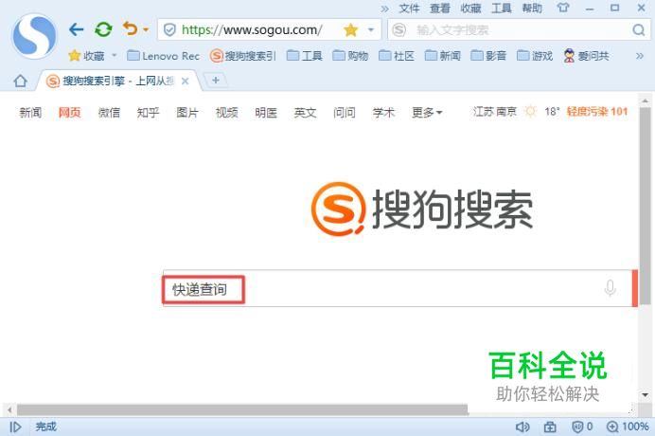The width and height of the screenshot is (655, 436).
Task: Open the skin shirt icon
Action: pos(563,8)
